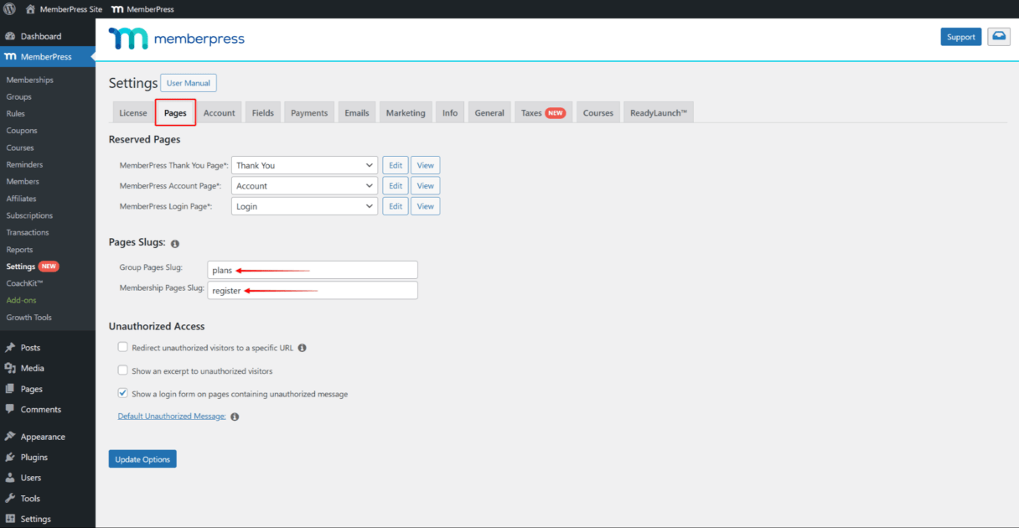Click the WordPress logo icon
This screenshot has height=528, width=1019.
tap(9, 9)
